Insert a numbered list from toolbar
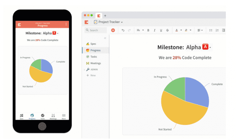Screen dimensions: 236x140 tap(217, 30)
